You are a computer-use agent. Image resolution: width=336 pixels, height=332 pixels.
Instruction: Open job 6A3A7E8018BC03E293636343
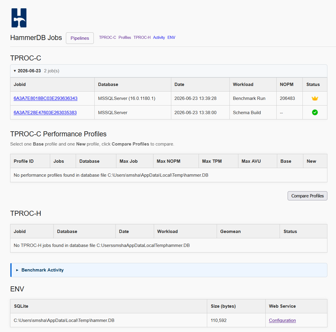pyautogui.click(x=45, y=98)
